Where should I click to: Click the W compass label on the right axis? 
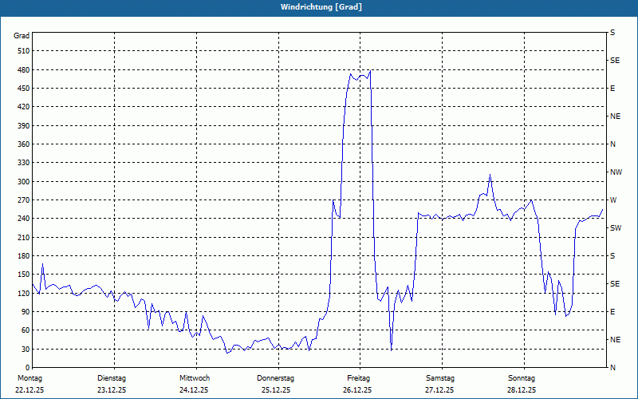click(x=613, y=200)
